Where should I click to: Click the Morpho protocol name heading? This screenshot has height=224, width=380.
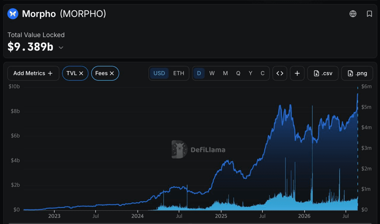click(x=39, y=14)
